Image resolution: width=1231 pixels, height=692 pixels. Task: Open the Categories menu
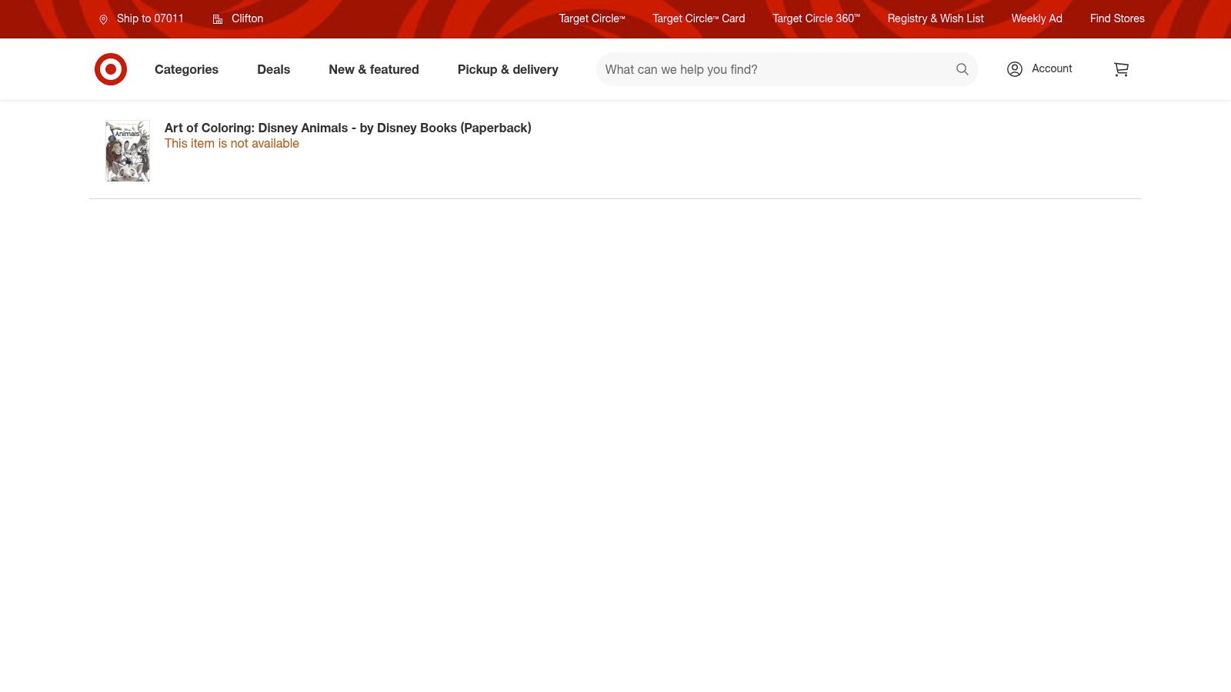click(186, 69)
